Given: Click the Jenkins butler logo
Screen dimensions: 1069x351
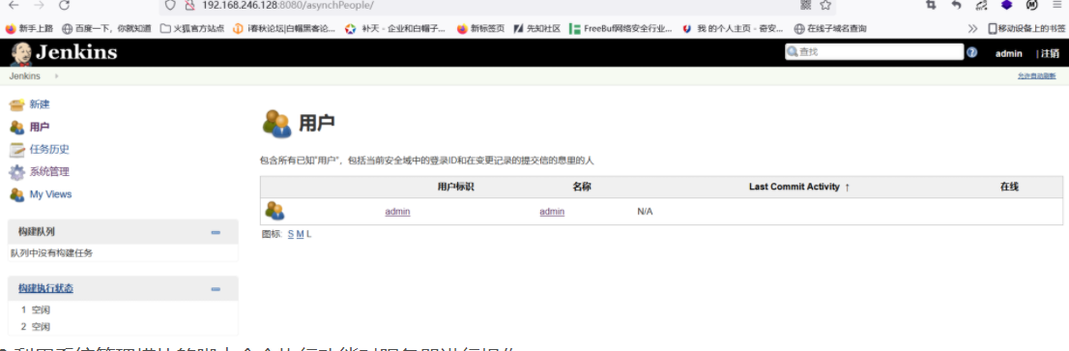Looking at the screenshot, I should point(22,54).
